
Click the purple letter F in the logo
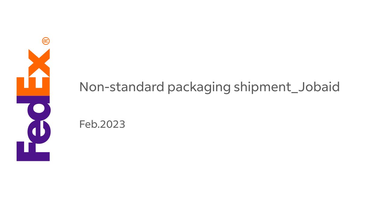click(x=33, y=151)
